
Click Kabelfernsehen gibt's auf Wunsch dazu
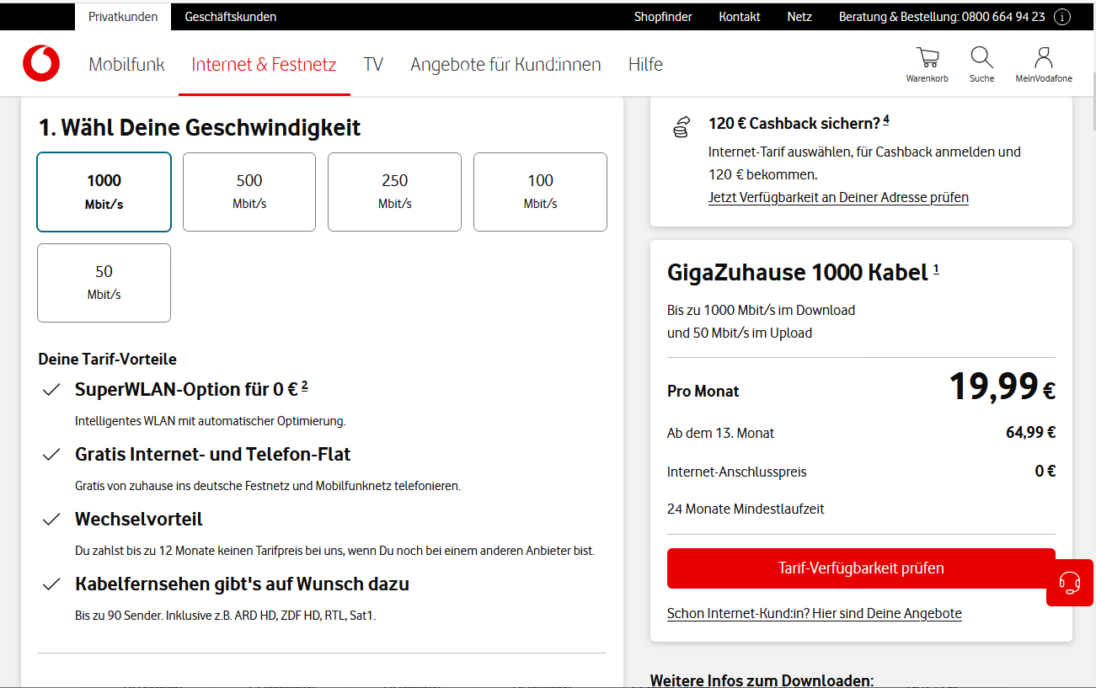[242, 584]
